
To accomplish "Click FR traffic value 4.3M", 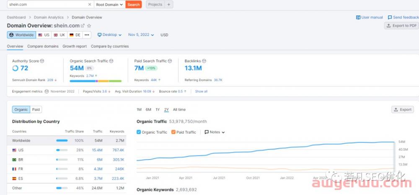I will click(x=98, y=169).
